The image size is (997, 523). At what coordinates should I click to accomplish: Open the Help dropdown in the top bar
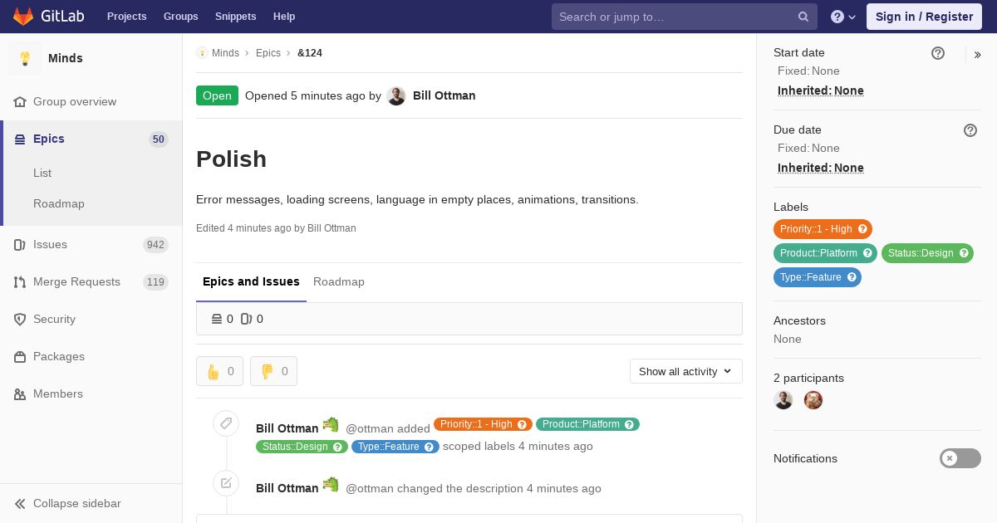[x=843, y=17]
